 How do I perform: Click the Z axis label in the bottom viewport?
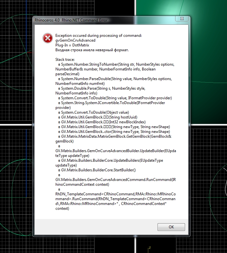(150, 248)
